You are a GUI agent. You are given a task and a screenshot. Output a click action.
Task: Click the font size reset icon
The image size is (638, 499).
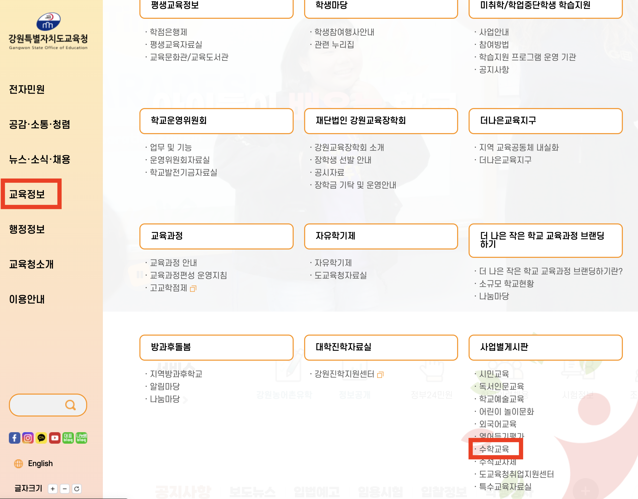pyautogui.click(x=76, y=489)
